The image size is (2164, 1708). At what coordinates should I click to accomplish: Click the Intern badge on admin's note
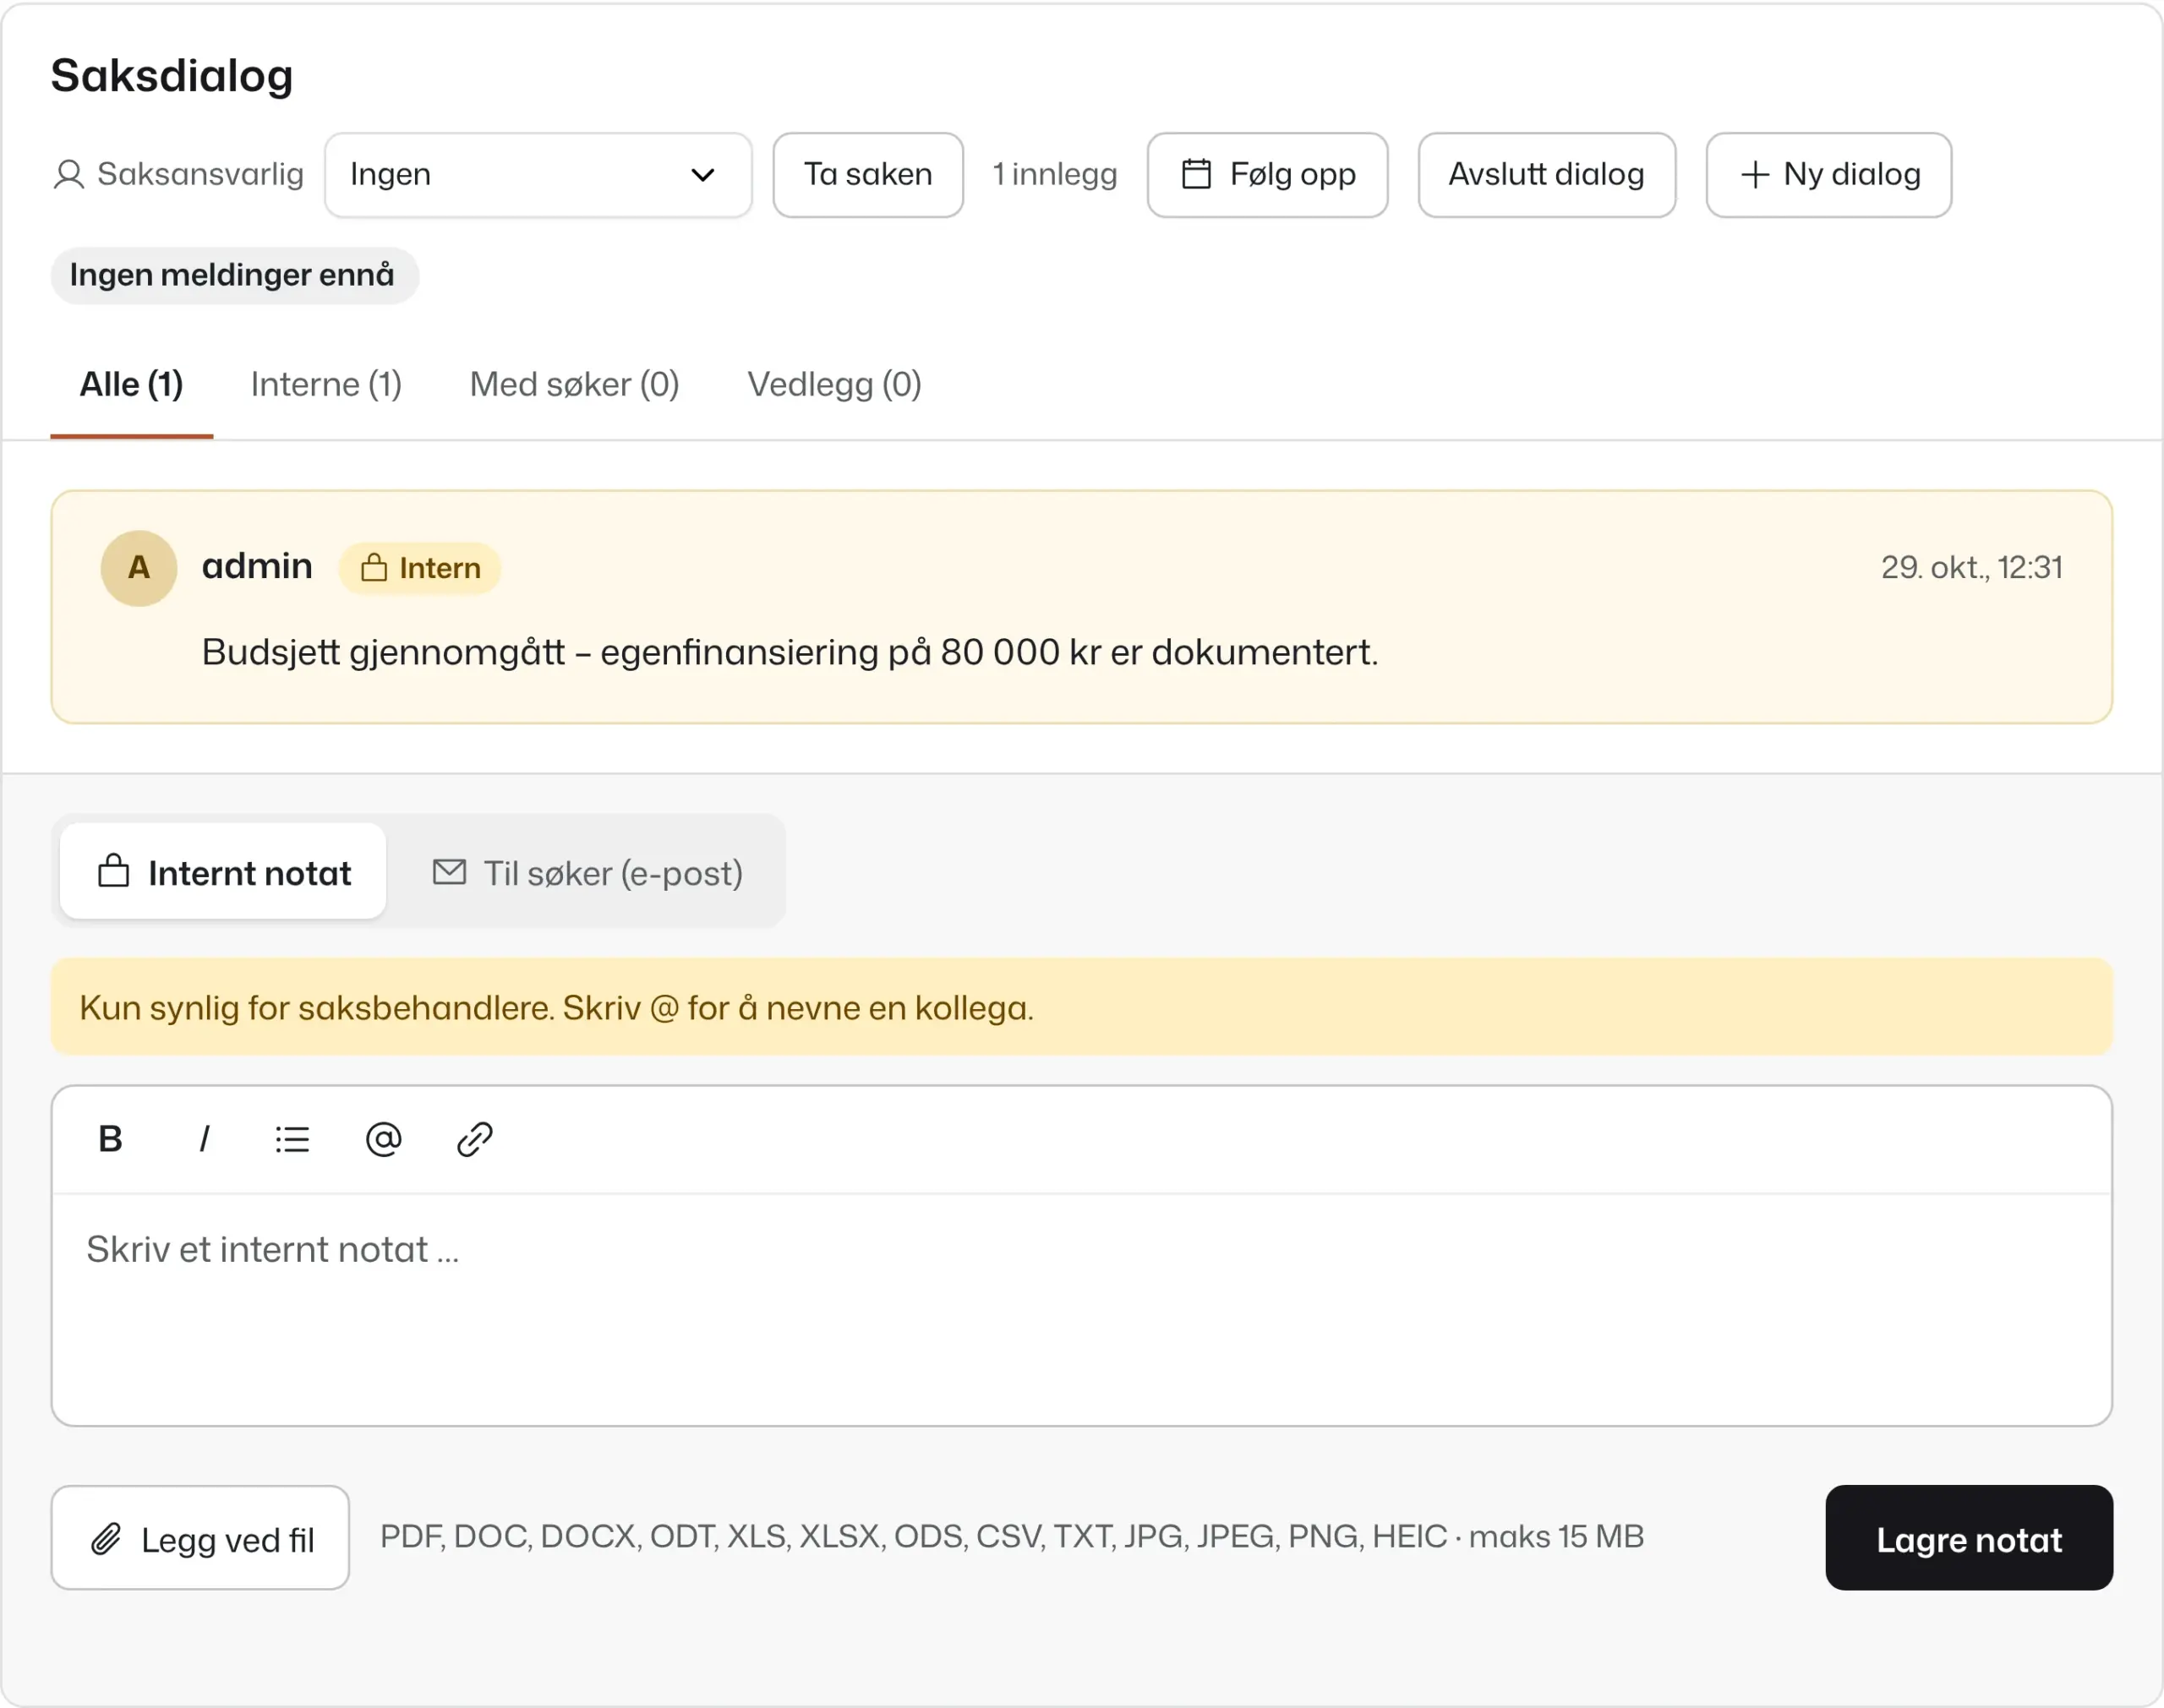[x=420, y=568]
